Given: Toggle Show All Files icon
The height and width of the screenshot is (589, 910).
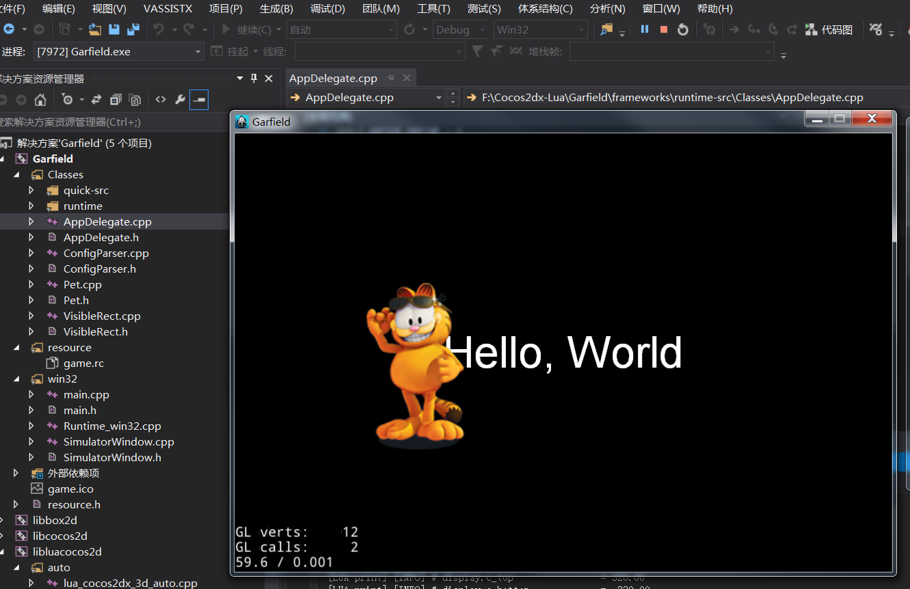Looking at the screenshot, I should tap(135, 100).
